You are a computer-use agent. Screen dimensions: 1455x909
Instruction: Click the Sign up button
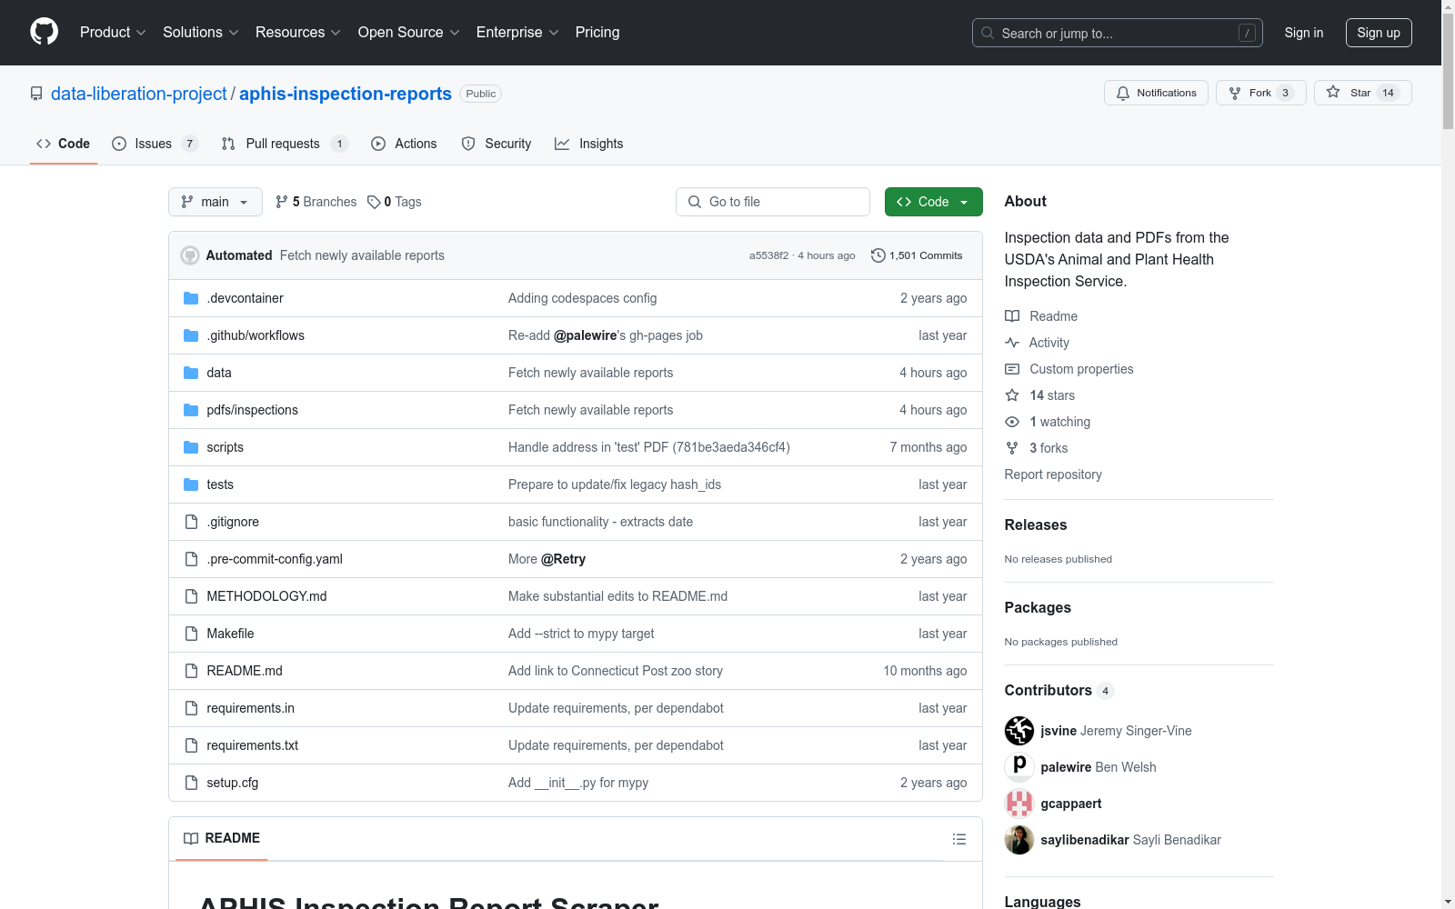point(1379,33)
